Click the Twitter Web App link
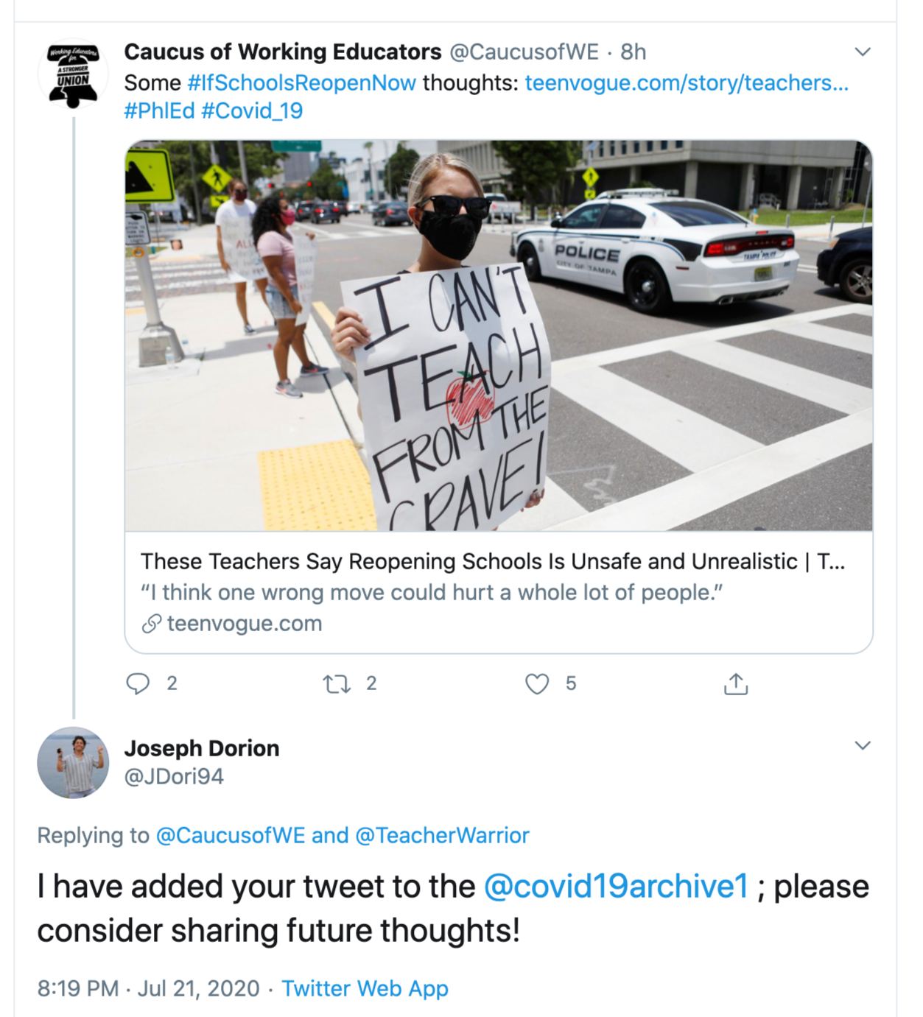 [365, 988]
